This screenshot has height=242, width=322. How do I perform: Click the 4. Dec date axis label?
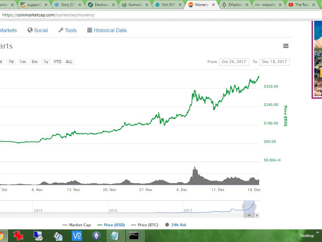[182, 190]
